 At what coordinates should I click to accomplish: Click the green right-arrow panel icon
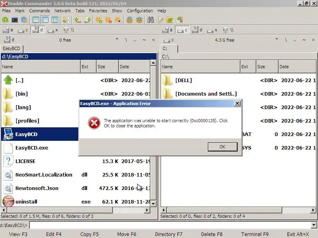click(87, 20)
